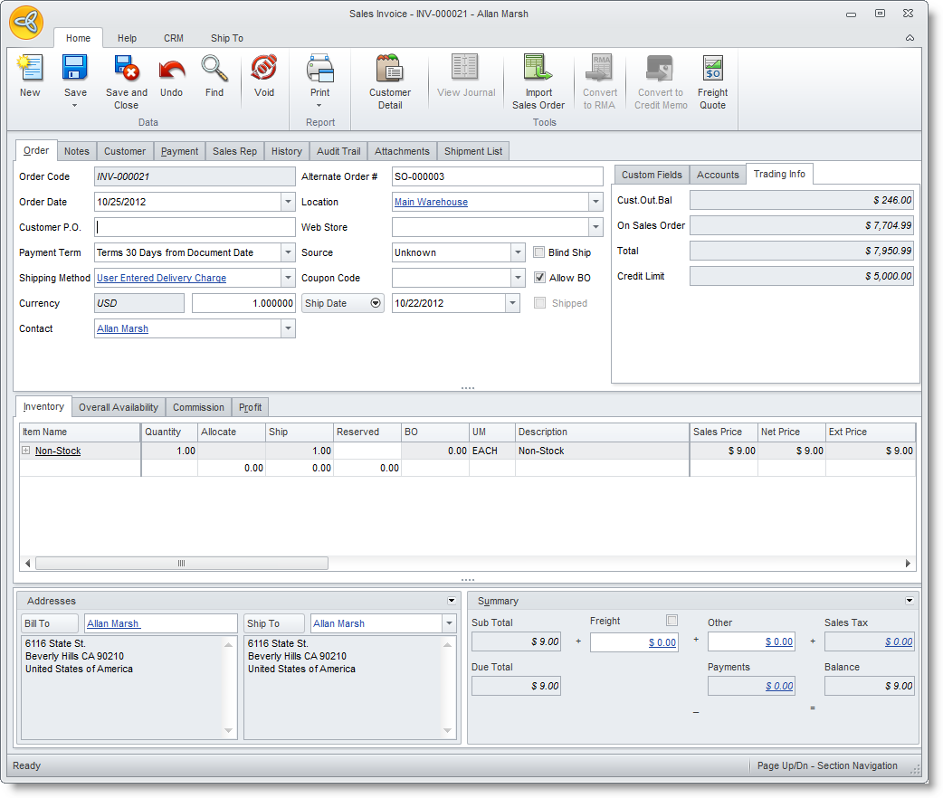The width and height of the screenshot is (943, 798).
Task: Open Customer Detail from ribbon
Action: pyautogui.click(x=390, y=70)
